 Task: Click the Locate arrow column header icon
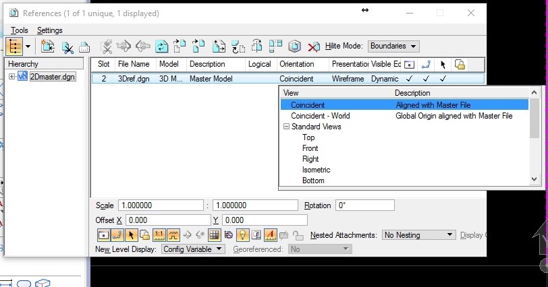click(x=443, y=65)
